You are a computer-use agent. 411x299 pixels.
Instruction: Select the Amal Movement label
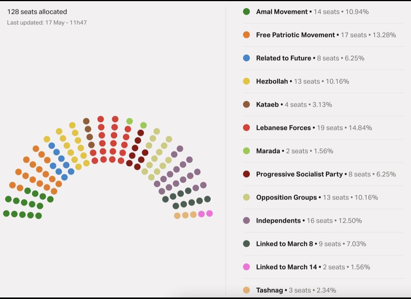(282, 12)
